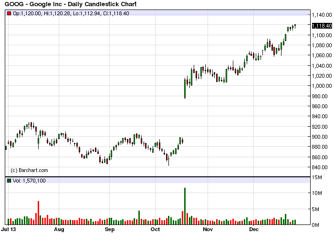The height and width of the screenshot is (244, 334).
Task: Click the tallest red volume bar in July
Action: [38, 213]
